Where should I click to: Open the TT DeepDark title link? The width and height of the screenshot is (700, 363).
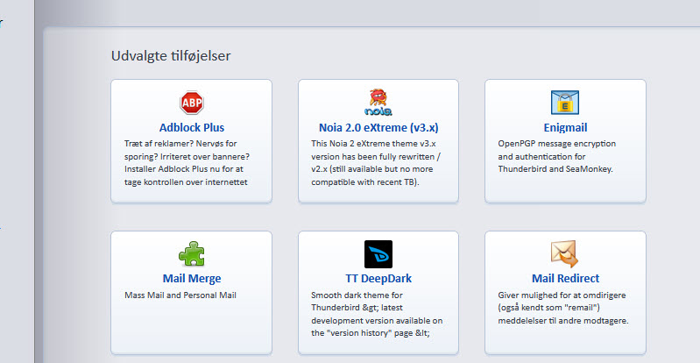pos(378,278)
